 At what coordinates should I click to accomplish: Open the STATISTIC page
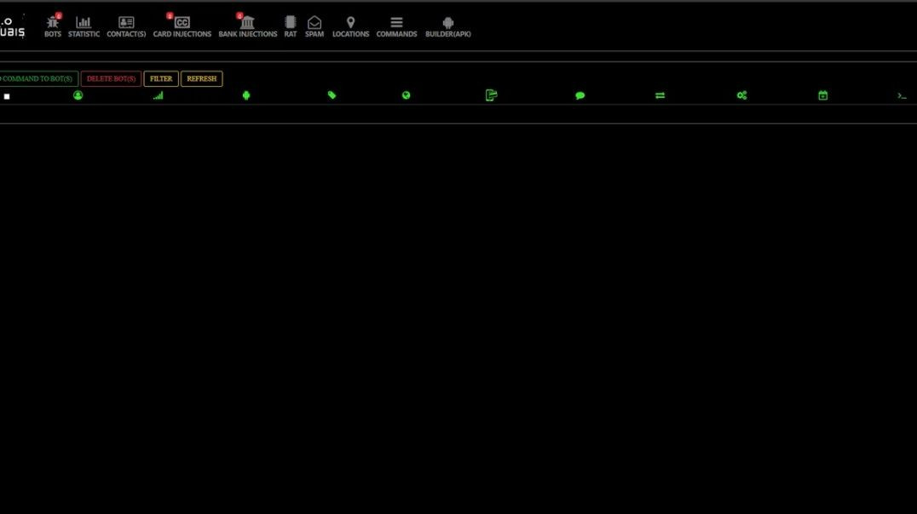[84, 24]
